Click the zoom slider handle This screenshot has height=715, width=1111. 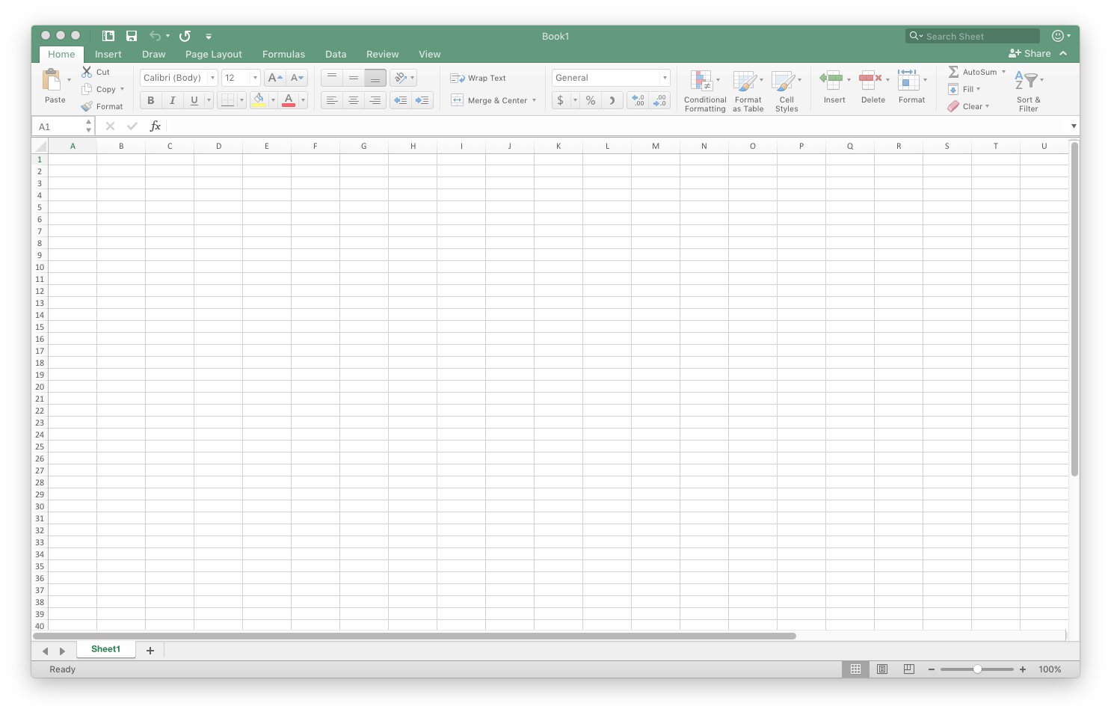[977, 669]
